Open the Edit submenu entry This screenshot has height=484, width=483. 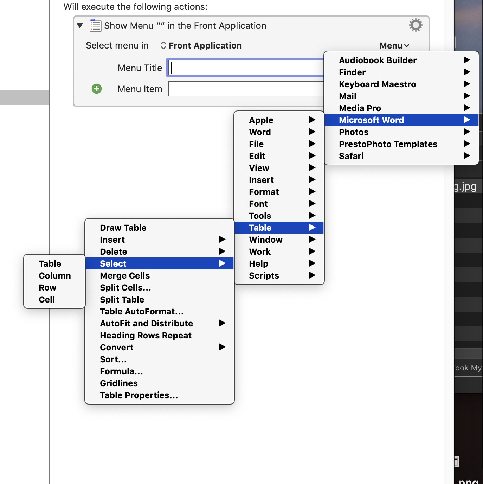[279, 156]
